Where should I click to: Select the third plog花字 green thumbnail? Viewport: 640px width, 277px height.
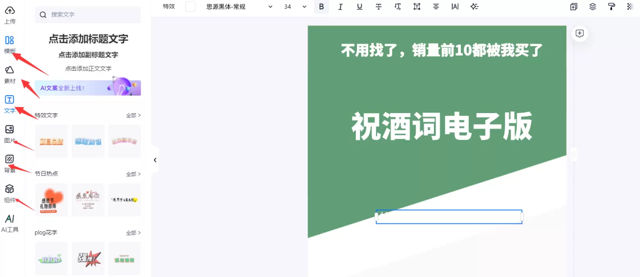(125, 259)
